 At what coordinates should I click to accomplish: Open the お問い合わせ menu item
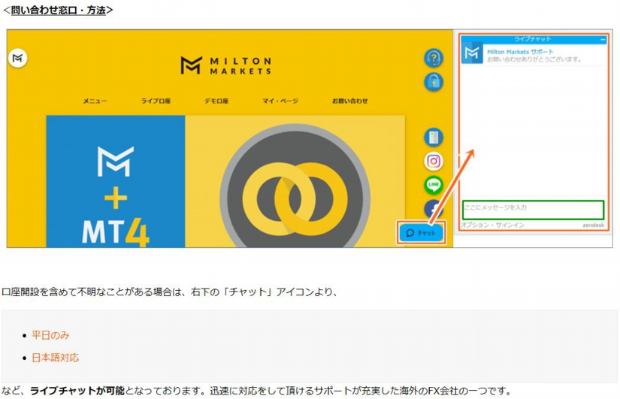pyautogui.click(x=349, y=101)
